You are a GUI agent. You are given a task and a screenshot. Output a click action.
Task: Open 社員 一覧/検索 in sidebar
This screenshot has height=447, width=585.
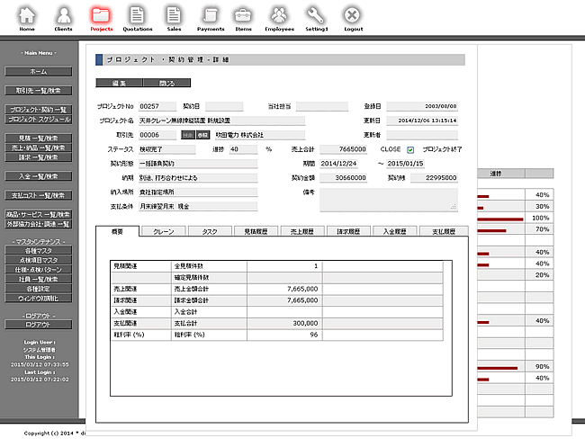point(39,279)
